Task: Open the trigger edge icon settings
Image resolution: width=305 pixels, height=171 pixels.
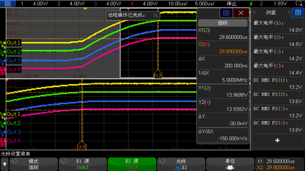Action: pos(251,4)
